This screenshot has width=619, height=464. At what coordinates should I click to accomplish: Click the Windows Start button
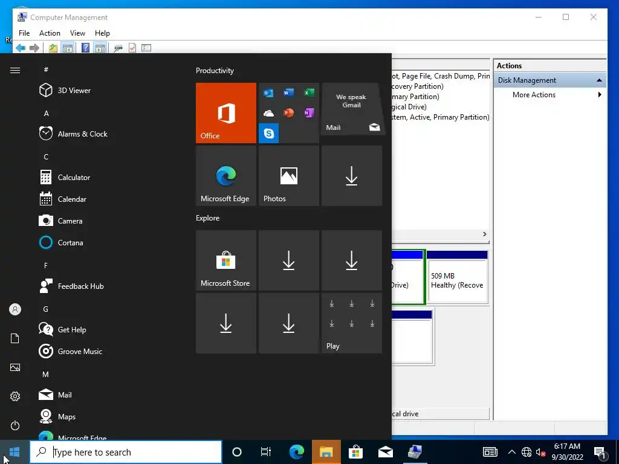pyautogui.click(x=15, y=452)
